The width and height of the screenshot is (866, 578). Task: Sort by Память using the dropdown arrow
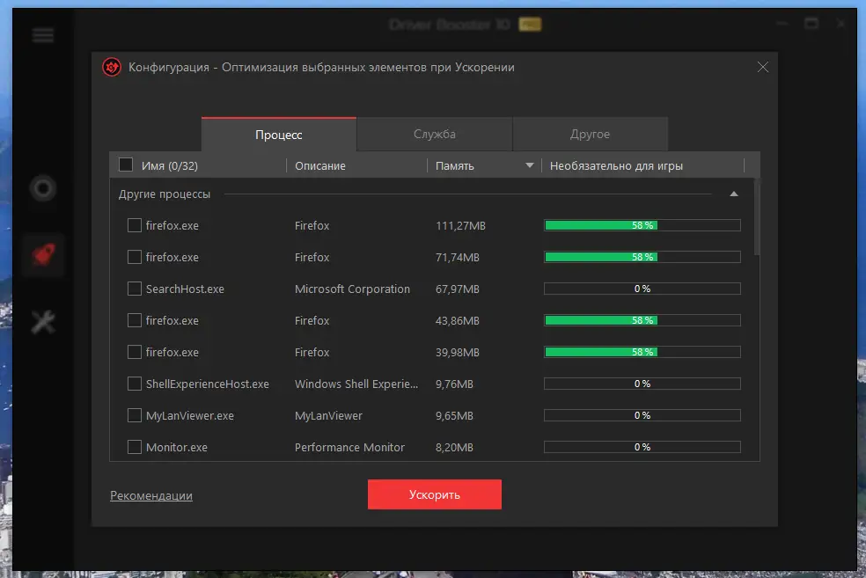click(529, 165)
